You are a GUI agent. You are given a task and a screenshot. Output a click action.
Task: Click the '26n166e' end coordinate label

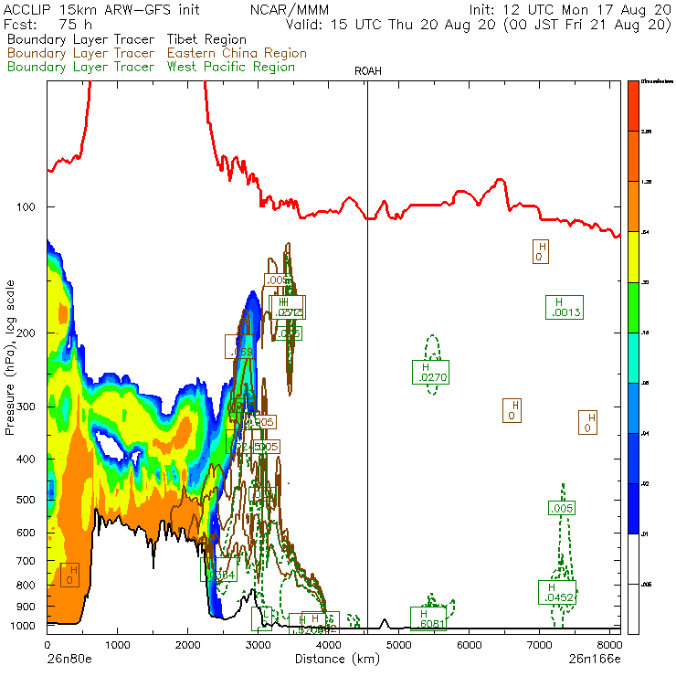(595, 660)
